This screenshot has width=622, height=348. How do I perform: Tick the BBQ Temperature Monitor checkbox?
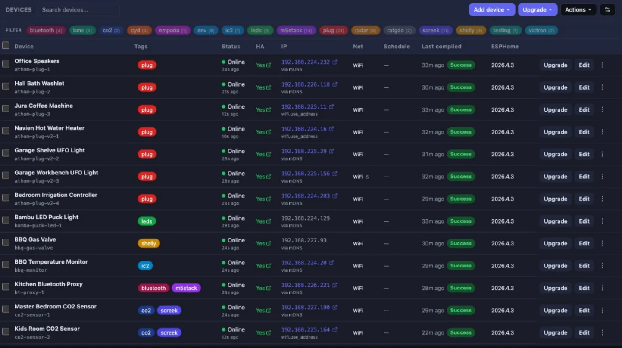click(6, 264)
